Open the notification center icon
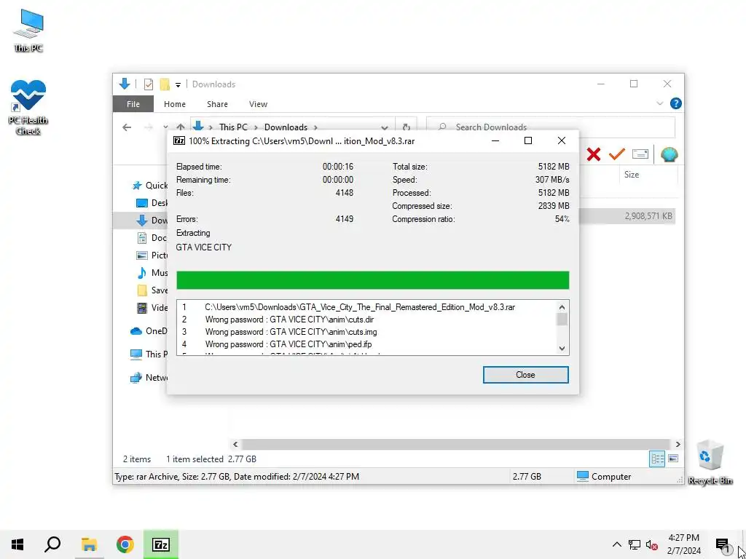The width and height of the screenshot is (746, 559). (x=722, y=544)
